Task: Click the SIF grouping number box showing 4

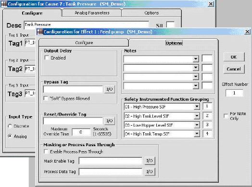Action: [207, 133]
